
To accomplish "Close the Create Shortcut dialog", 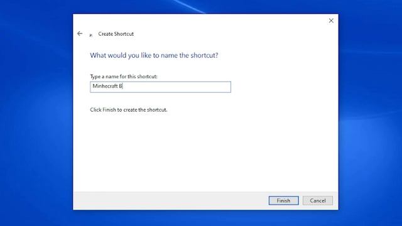I will point(331,21).
